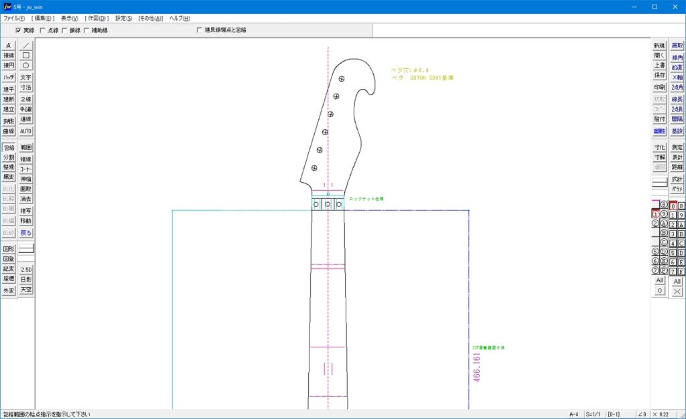Click the 保存 save button
Image resolution: width=686 pixels, height=419 pixels.
(x=659, y=76)
